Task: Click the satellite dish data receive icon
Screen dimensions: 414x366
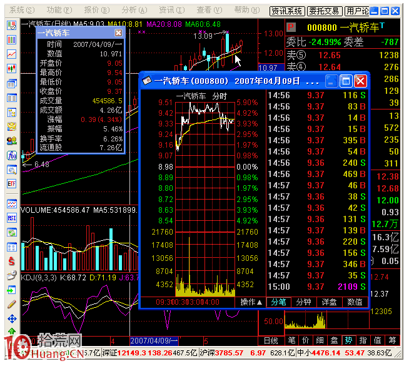Action: (12, 276)
